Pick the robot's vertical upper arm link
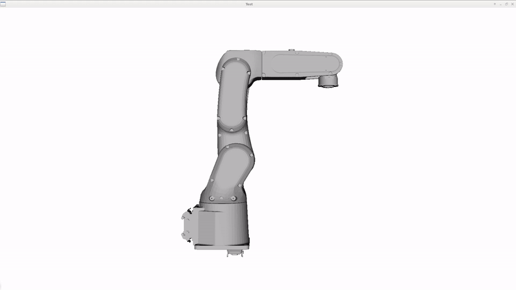This screenshot has width=516, height=290. click(233, 95)
